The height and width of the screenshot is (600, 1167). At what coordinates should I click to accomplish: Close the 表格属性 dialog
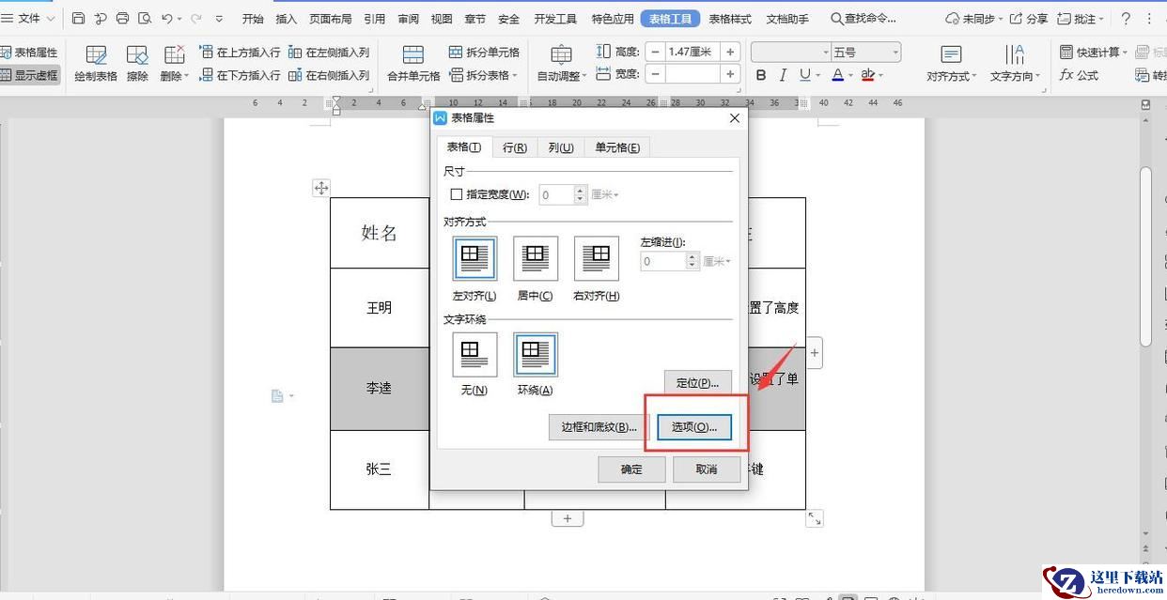735,118
